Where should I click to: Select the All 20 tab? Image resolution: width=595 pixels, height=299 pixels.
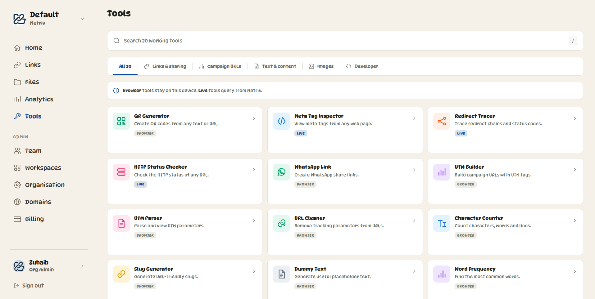tap(125, 66)
